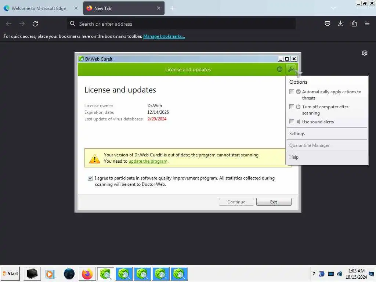Click the network monitor tray icon
This screenshot has width=376, height=282.
click(331, 274)
